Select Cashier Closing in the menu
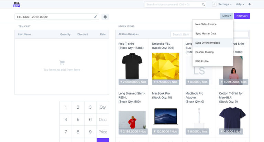Viewport: 264px width, 142px height. coord(204,52)
